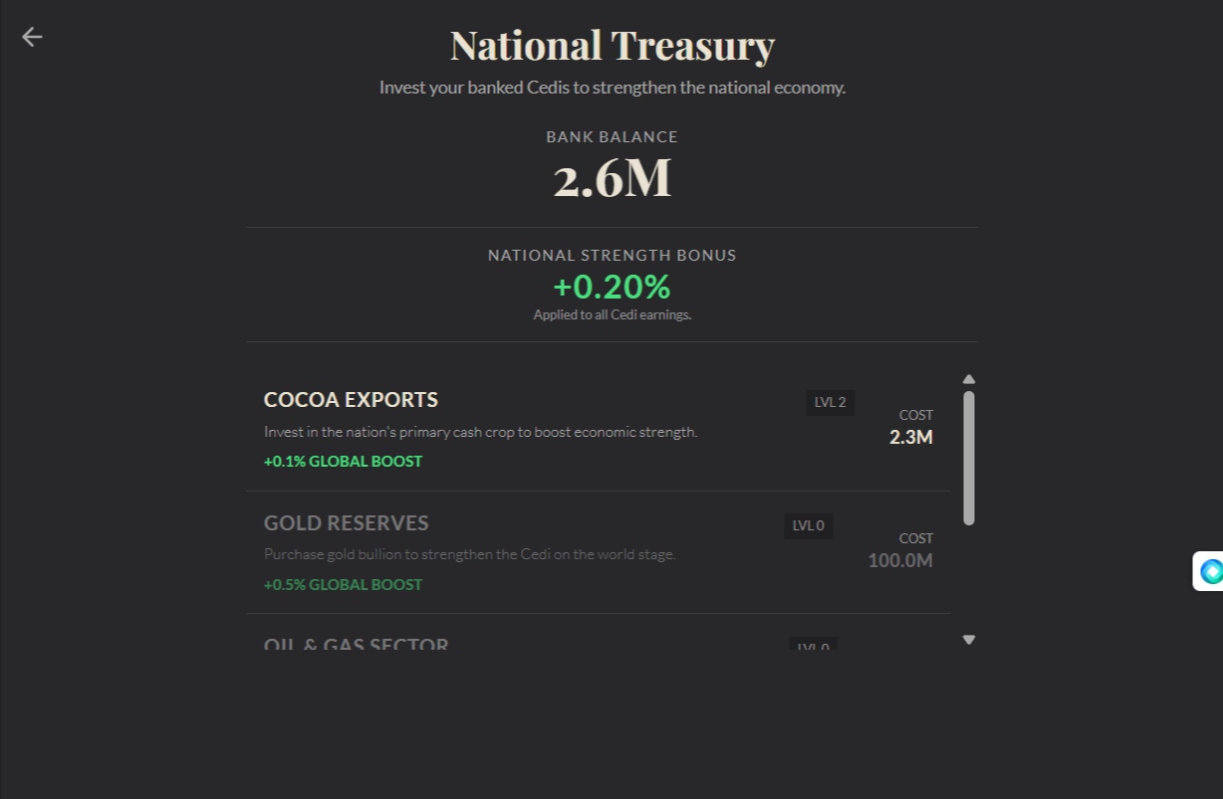Viewport: 1223px width, 799px height.
Task: Click the Gold Reserves LVL 0 badge
Action: click(808, 525)
